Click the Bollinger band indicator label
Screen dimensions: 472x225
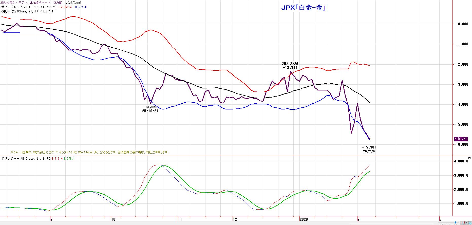coord(44,7)
